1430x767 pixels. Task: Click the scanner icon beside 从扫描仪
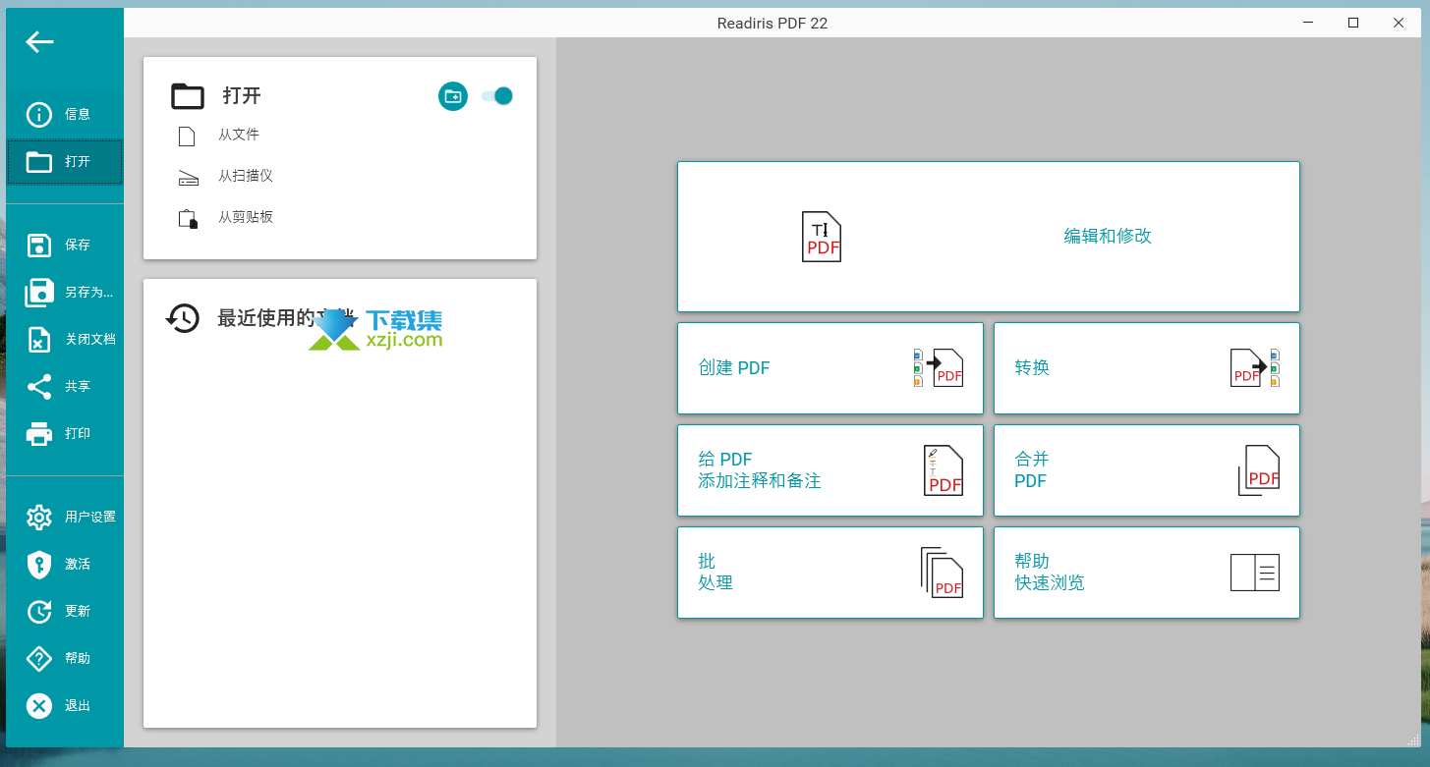188,178
